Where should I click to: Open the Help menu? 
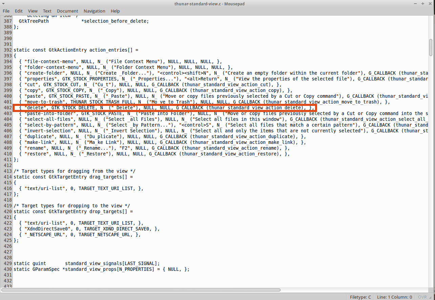coord(115,11)
